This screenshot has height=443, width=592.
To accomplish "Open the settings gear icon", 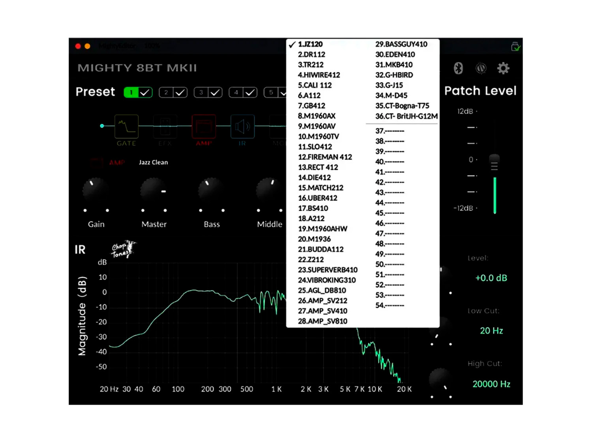I will 503,68.
